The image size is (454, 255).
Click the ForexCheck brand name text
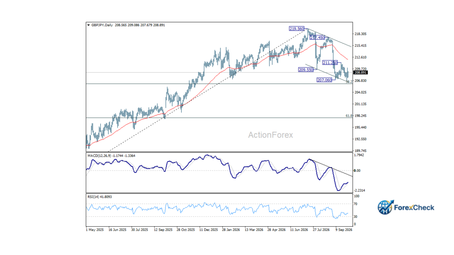tap(414, 208)
